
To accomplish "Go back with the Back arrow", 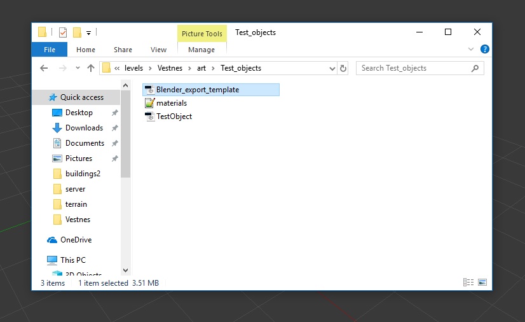I will click(x=44, y=68).
